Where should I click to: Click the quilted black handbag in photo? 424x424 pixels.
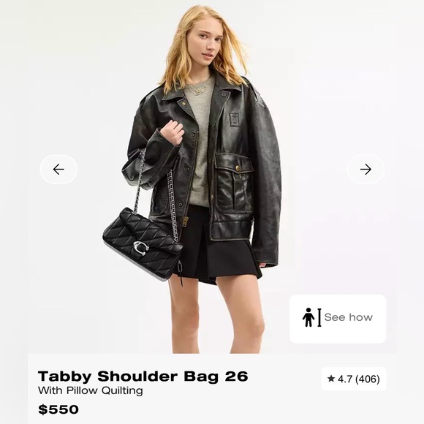142,243
